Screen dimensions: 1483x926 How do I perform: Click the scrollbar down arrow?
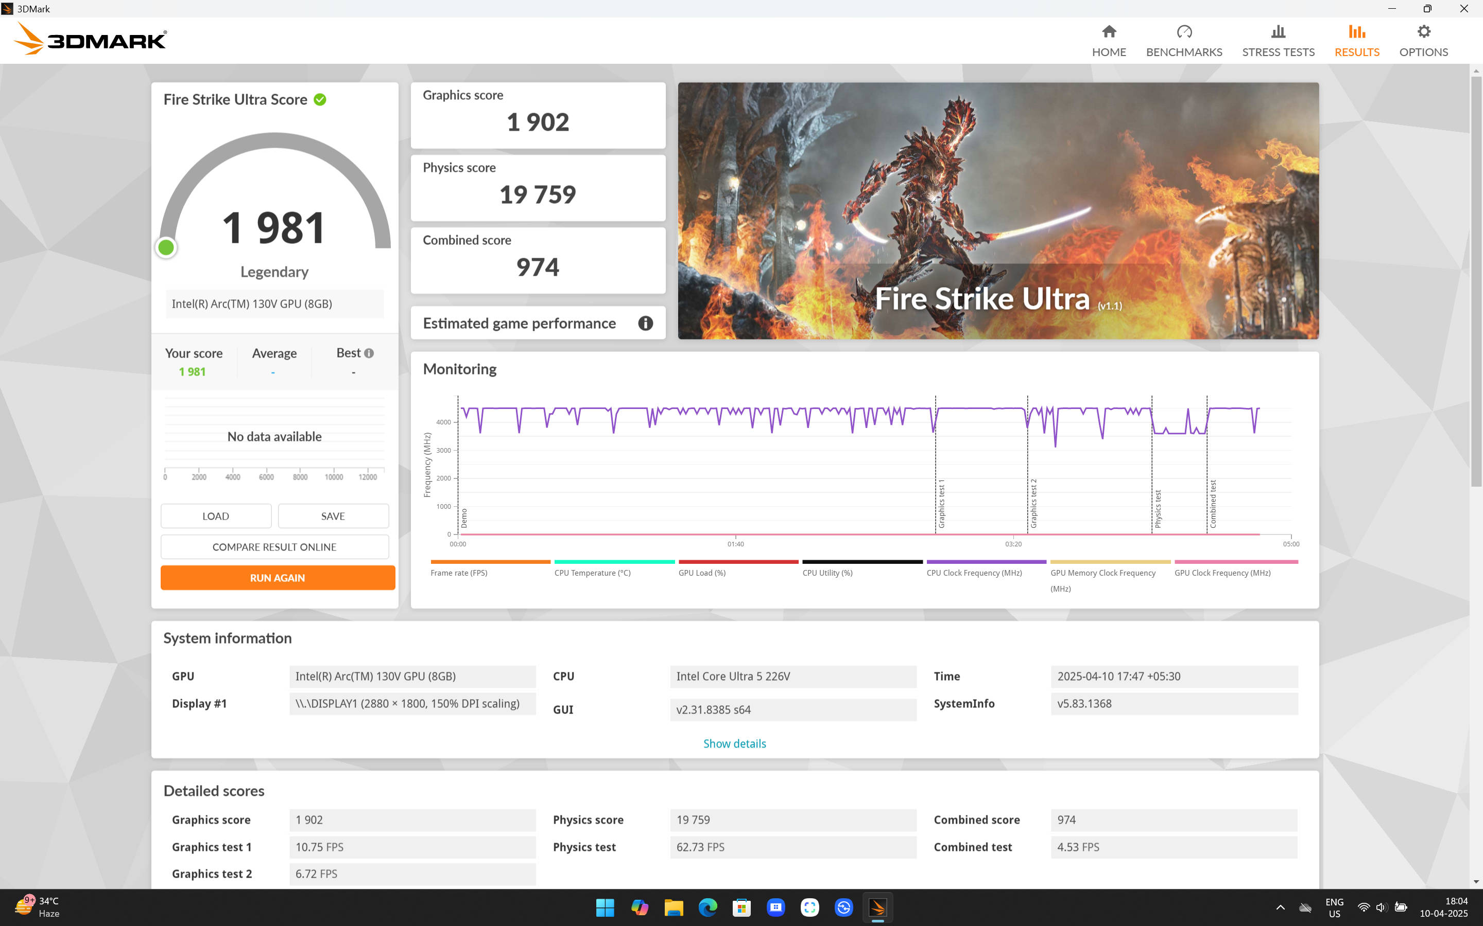point(1476,882)
